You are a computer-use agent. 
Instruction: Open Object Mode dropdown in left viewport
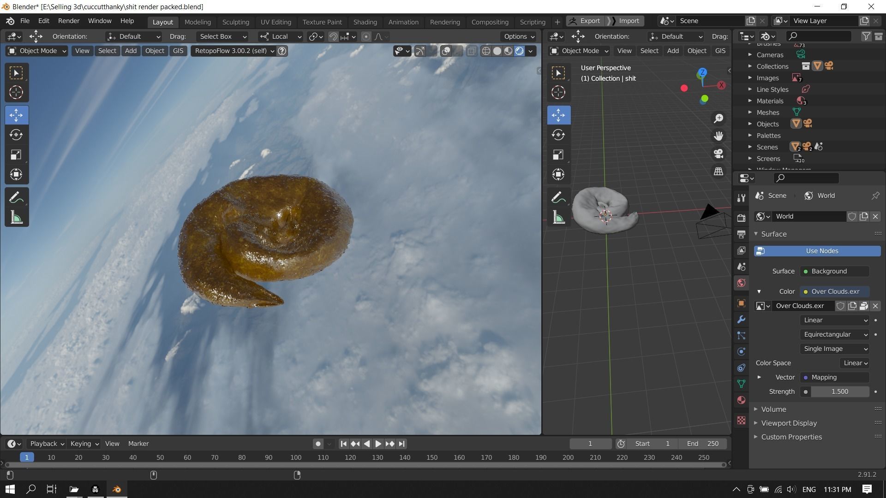[37, 51]
